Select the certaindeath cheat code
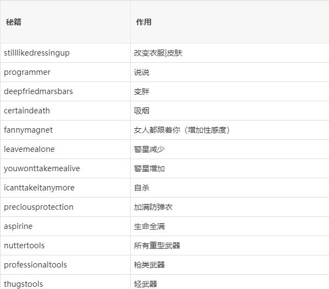329x289 pixels. (x=27, y=111)
